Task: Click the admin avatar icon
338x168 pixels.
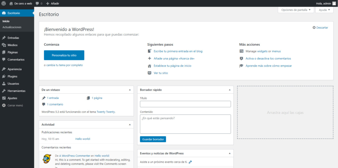Action: [x=334, y=3]
